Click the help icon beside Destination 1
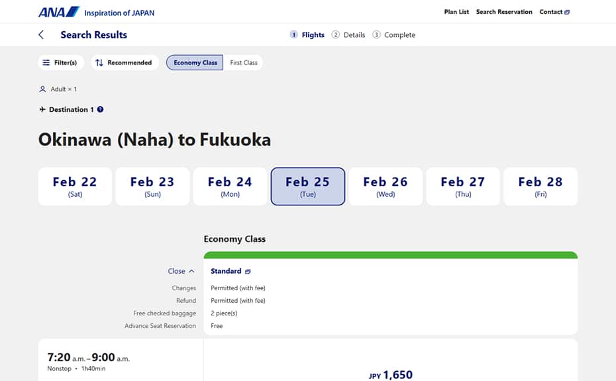The image size is (616, 381). click(x=100, y=109)
